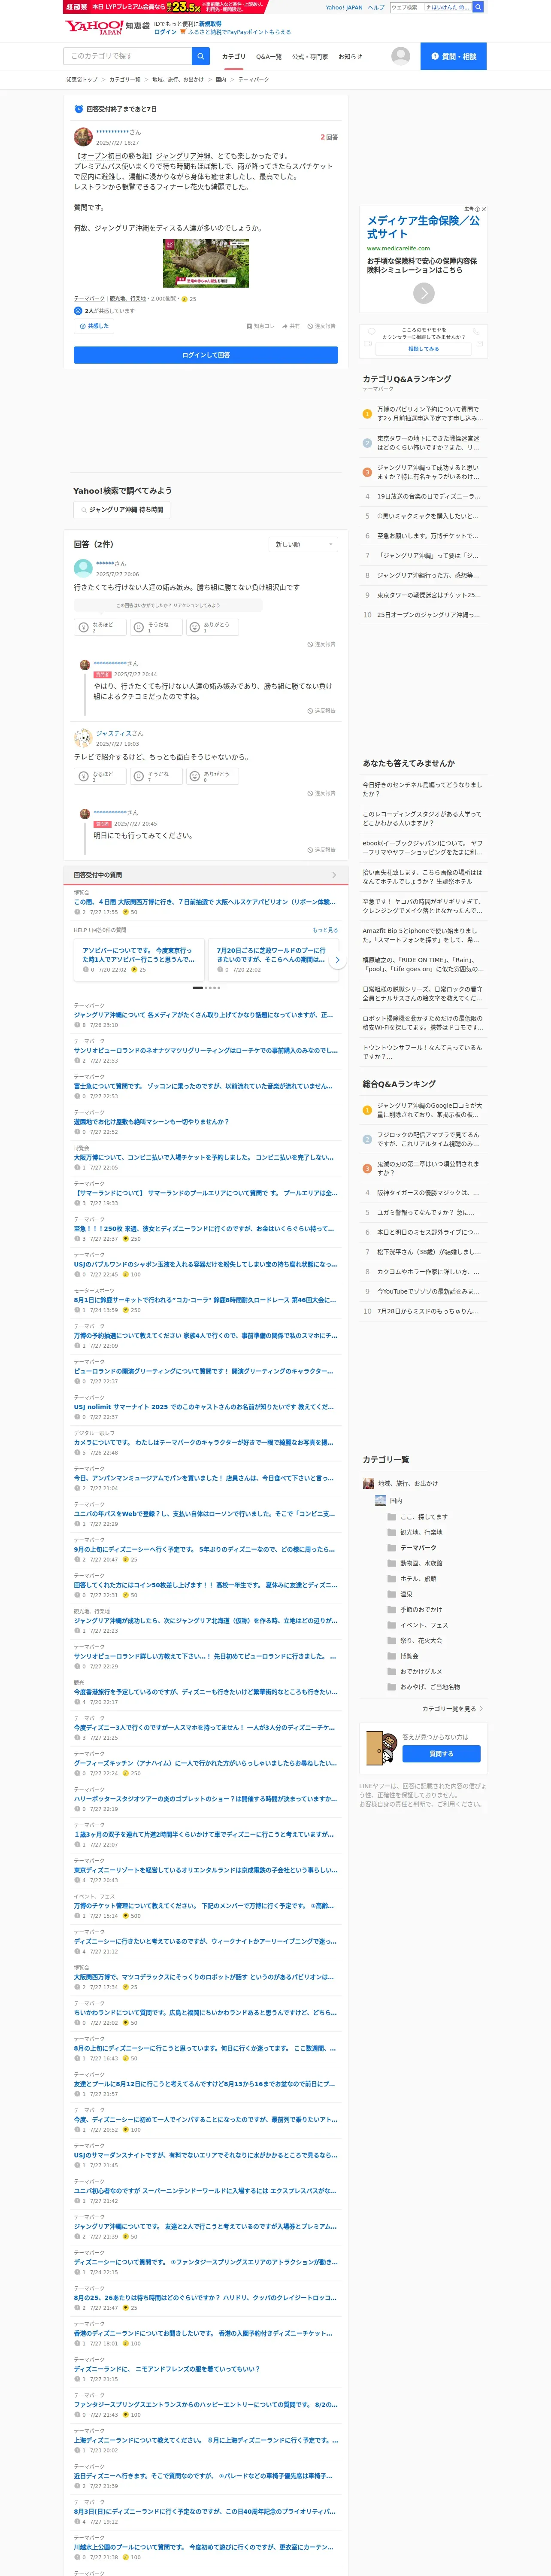Click the folder icon beside 博覧会

pyautogui.click(x=392, y=1656)
